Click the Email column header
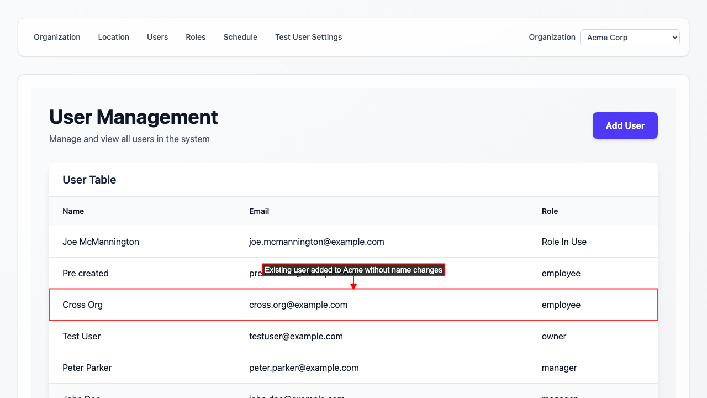This screenshot has height=398, width=707. pos(259,211)
